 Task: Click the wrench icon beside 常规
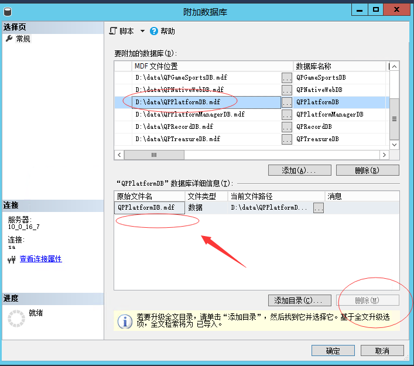point(9,39)
